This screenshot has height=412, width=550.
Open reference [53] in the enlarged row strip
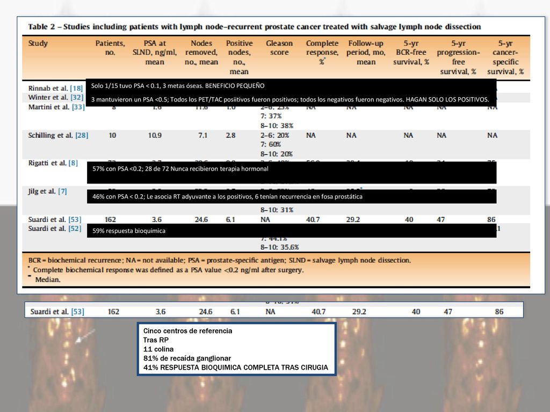77,312
